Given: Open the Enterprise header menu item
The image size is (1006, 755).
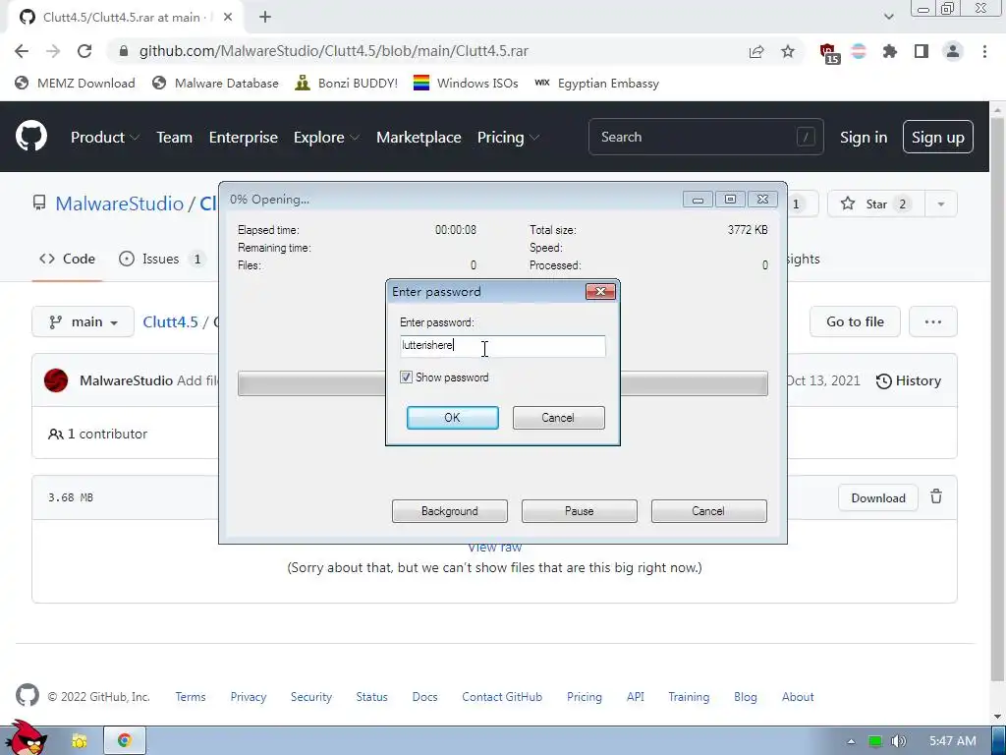Looking at the screenshot, I should (244, 137).
